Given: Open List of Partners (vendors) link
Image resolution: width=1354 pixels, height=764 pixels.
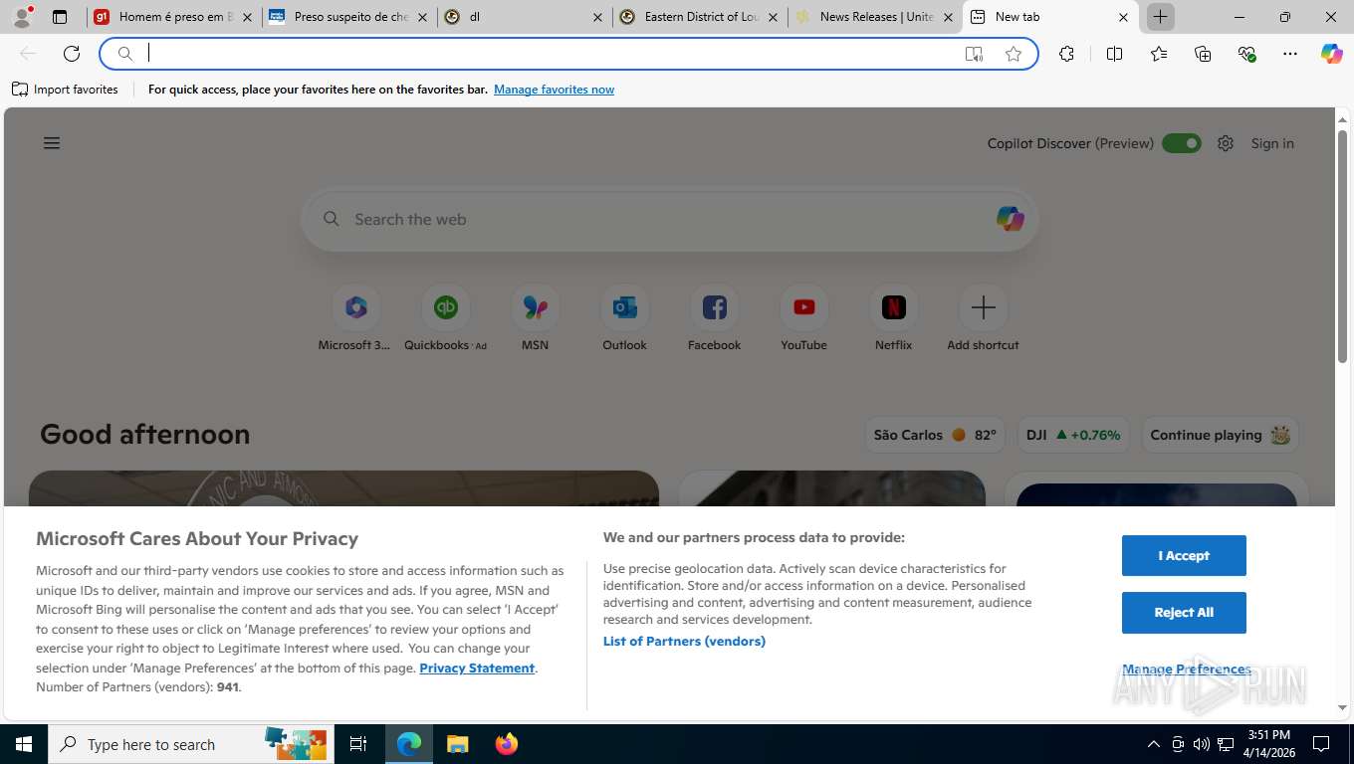Looking at the screenshot, I should pos(684,641).
